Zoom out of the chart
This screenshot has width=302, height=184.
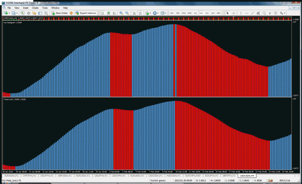tap(127, 13)
